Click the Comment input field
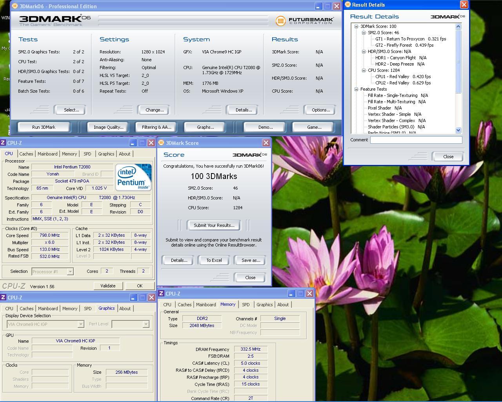 tap(416, 140)
